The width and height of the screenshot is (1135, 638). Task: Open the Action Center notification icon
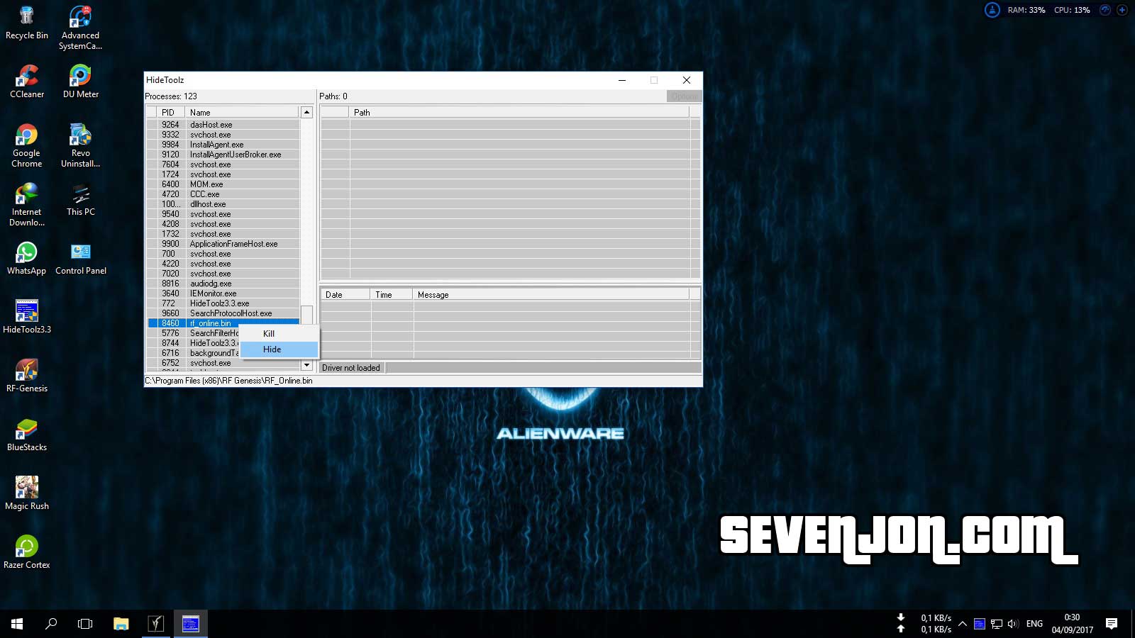(1112, 624)
